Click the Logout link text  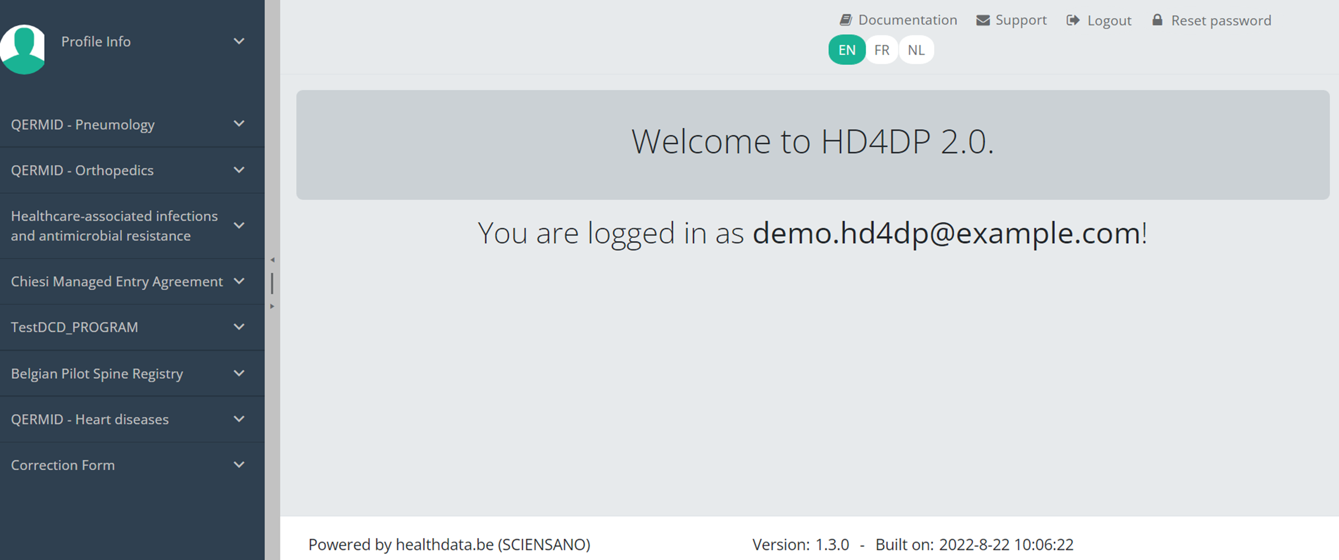1109,20
